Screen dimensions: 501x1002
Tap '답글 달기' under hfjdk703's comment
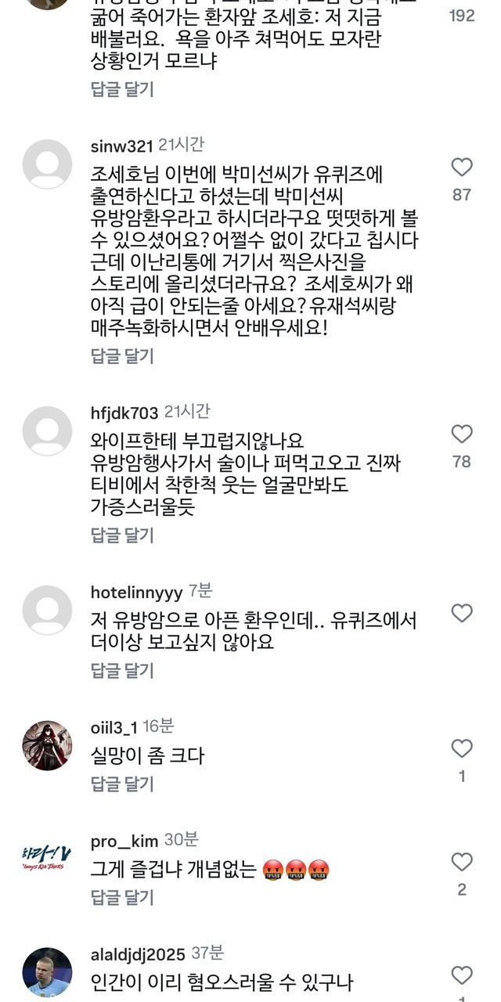123,535
